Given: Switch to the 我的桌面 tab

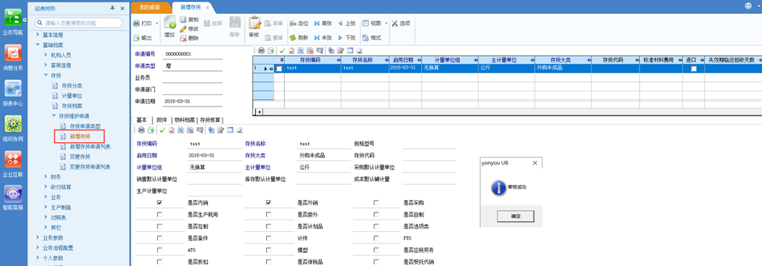Looking at the screenshot, I should pyautogui.click(x=150, y=8).
